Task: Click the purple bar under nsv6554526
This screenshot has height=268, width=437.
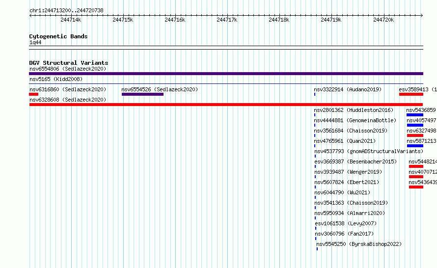Action: (x=142, y=94)
